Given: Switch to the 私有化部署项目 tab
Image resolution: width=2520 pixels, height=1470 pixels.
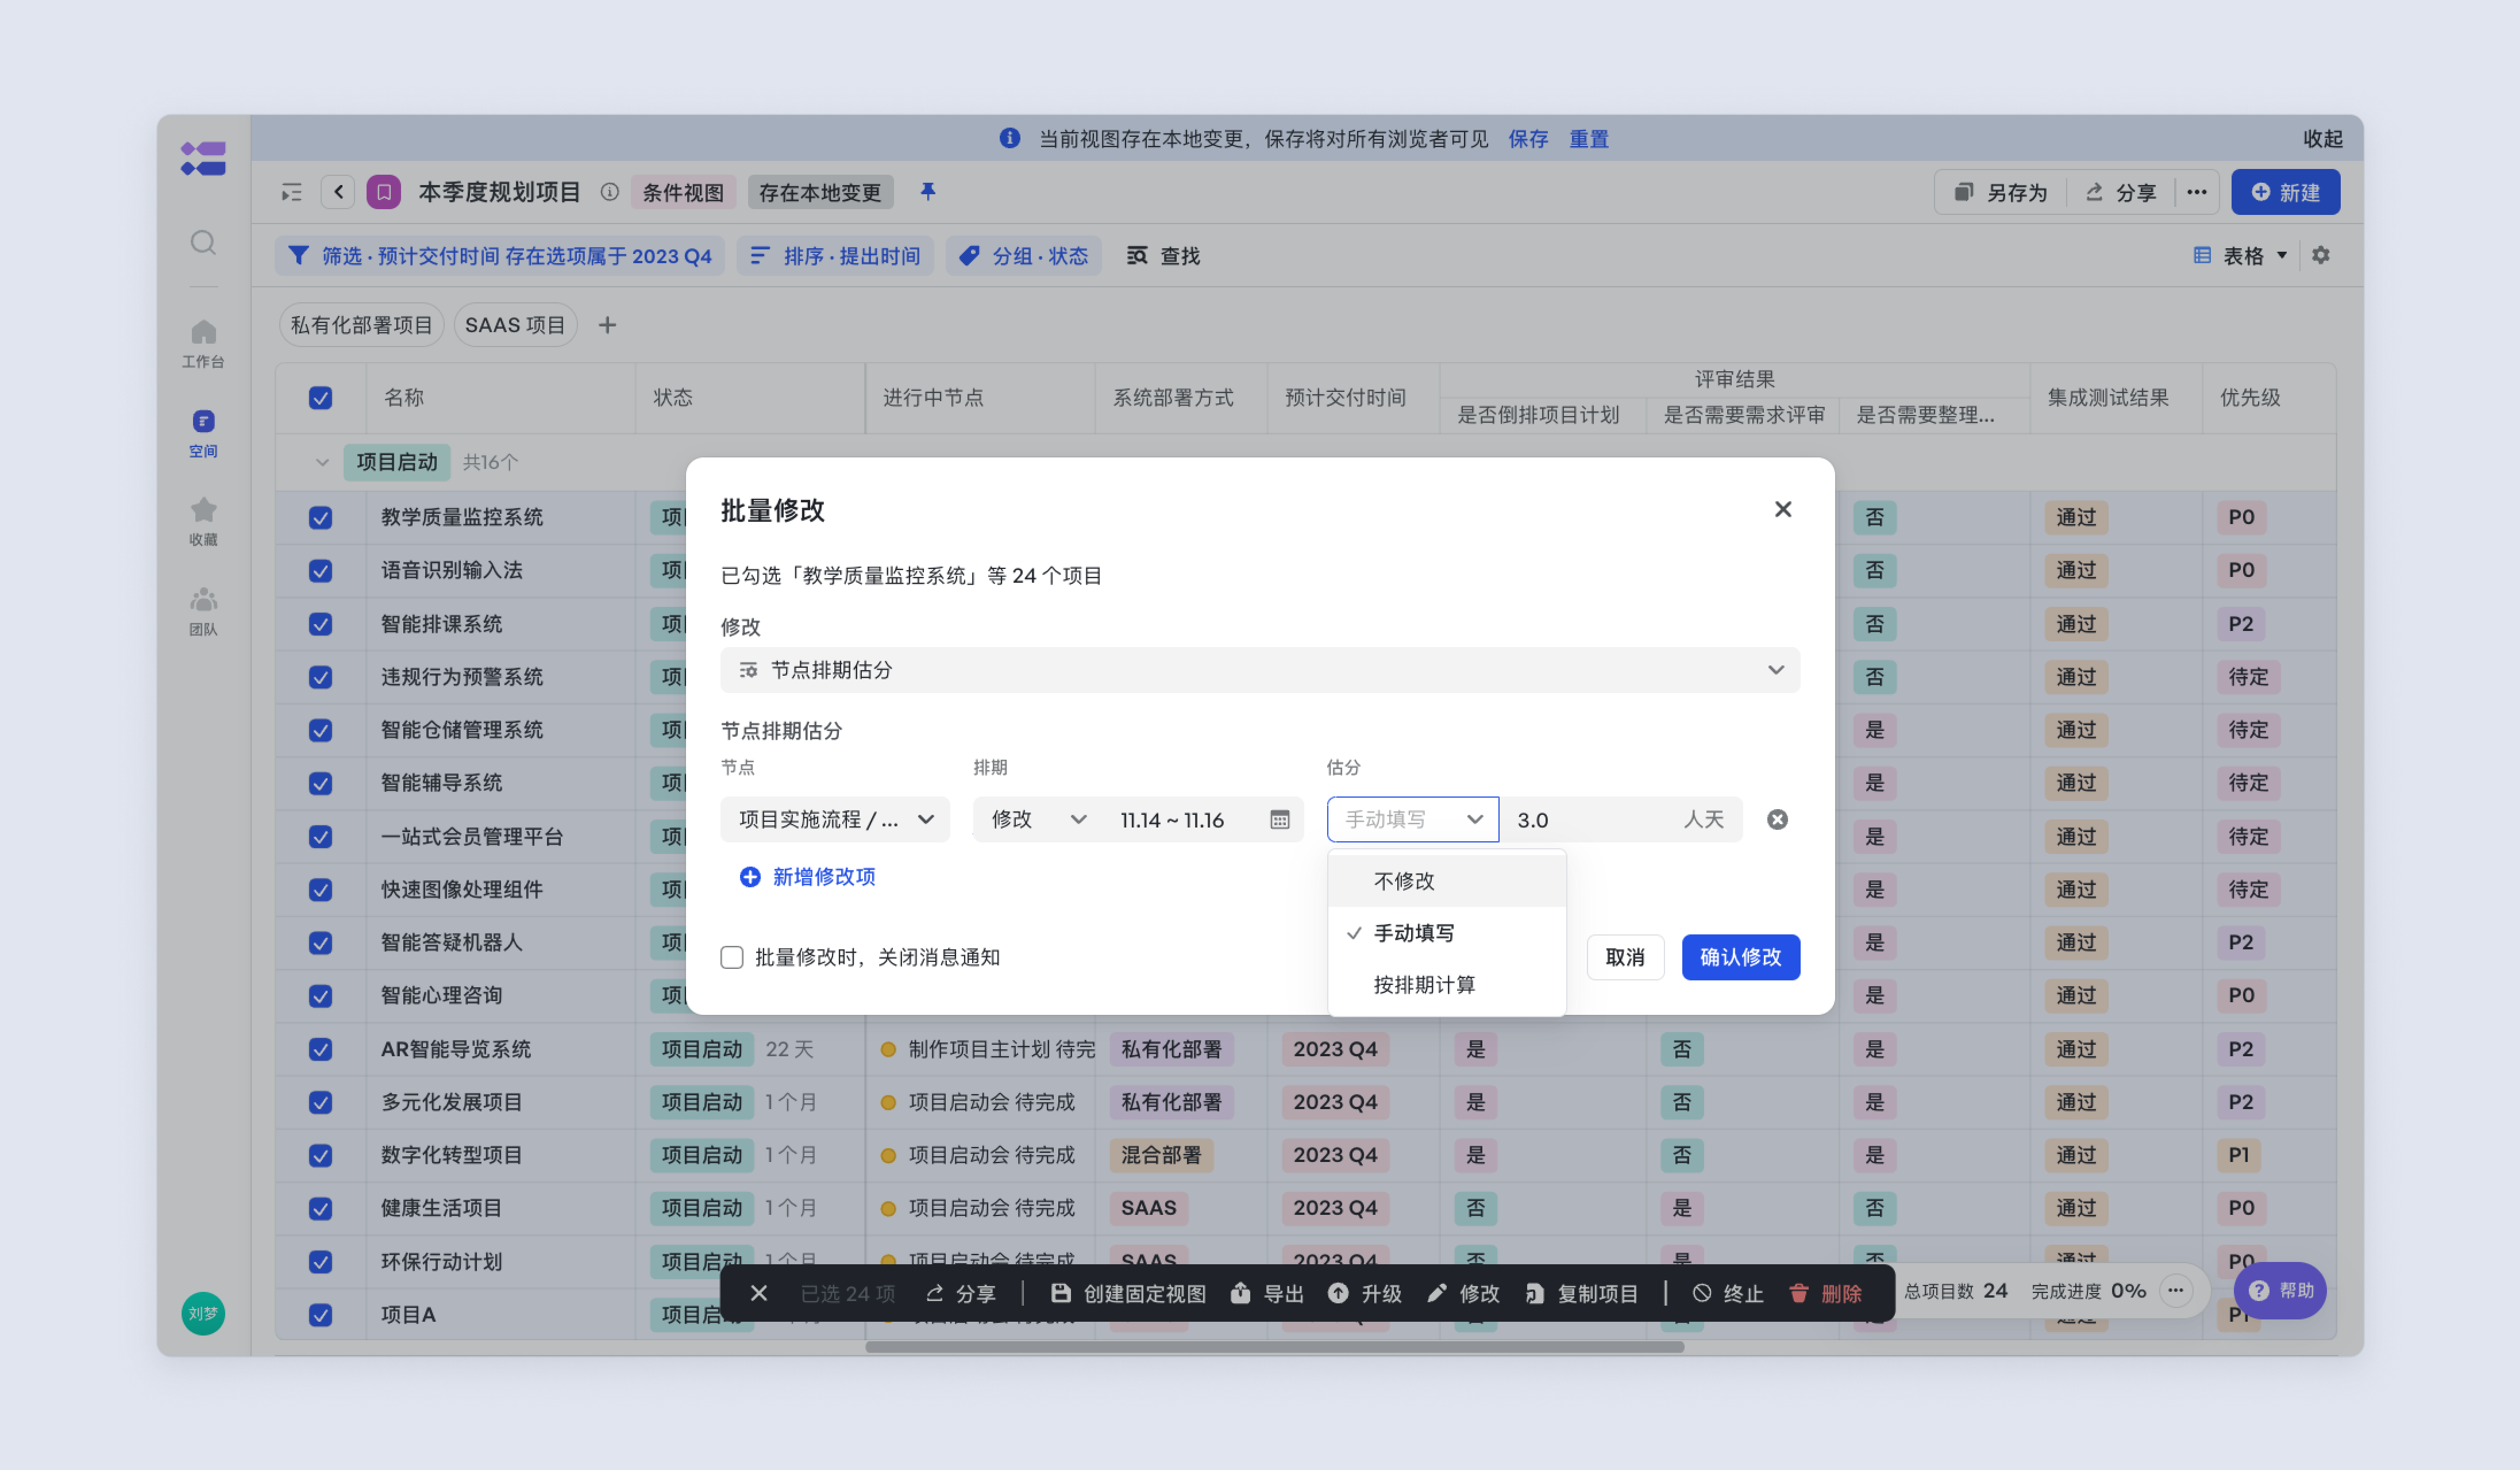Looking at the screenshot, I should [x=361, y=325].
